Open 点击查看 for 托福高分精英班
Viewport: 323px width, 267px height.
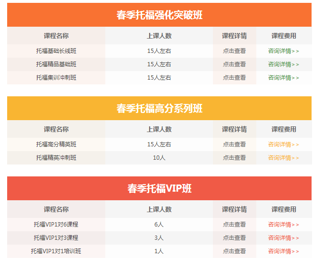(234, 144)
